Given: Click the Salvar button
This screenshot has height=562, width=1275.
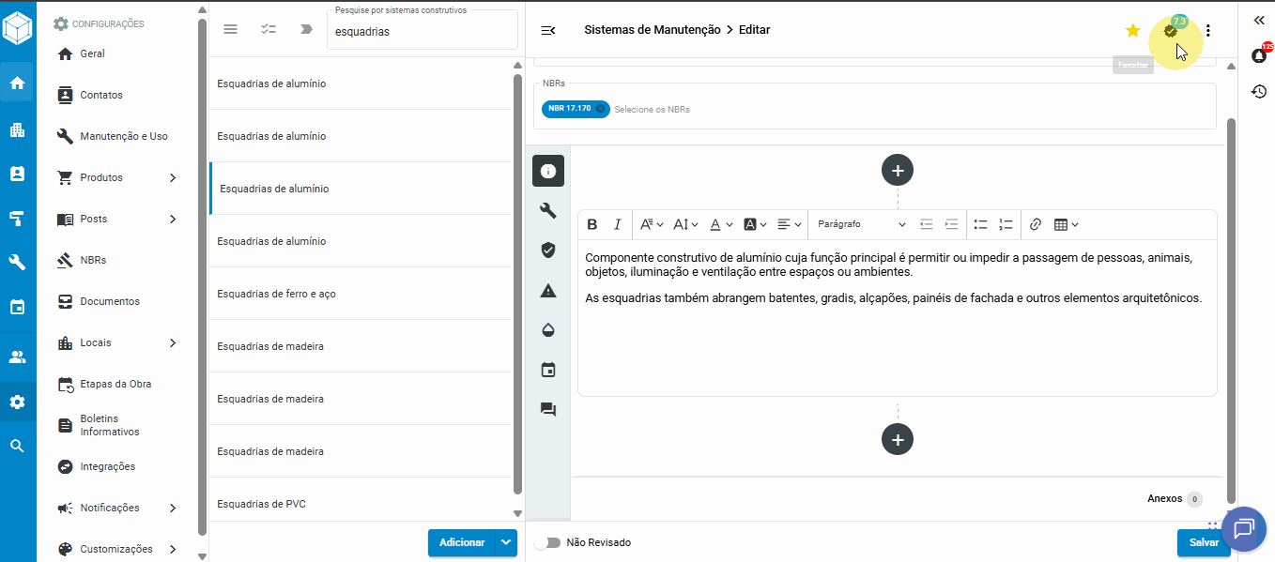Looking at the screenshot, I should pyautogui.click(x=1203, y=542).
